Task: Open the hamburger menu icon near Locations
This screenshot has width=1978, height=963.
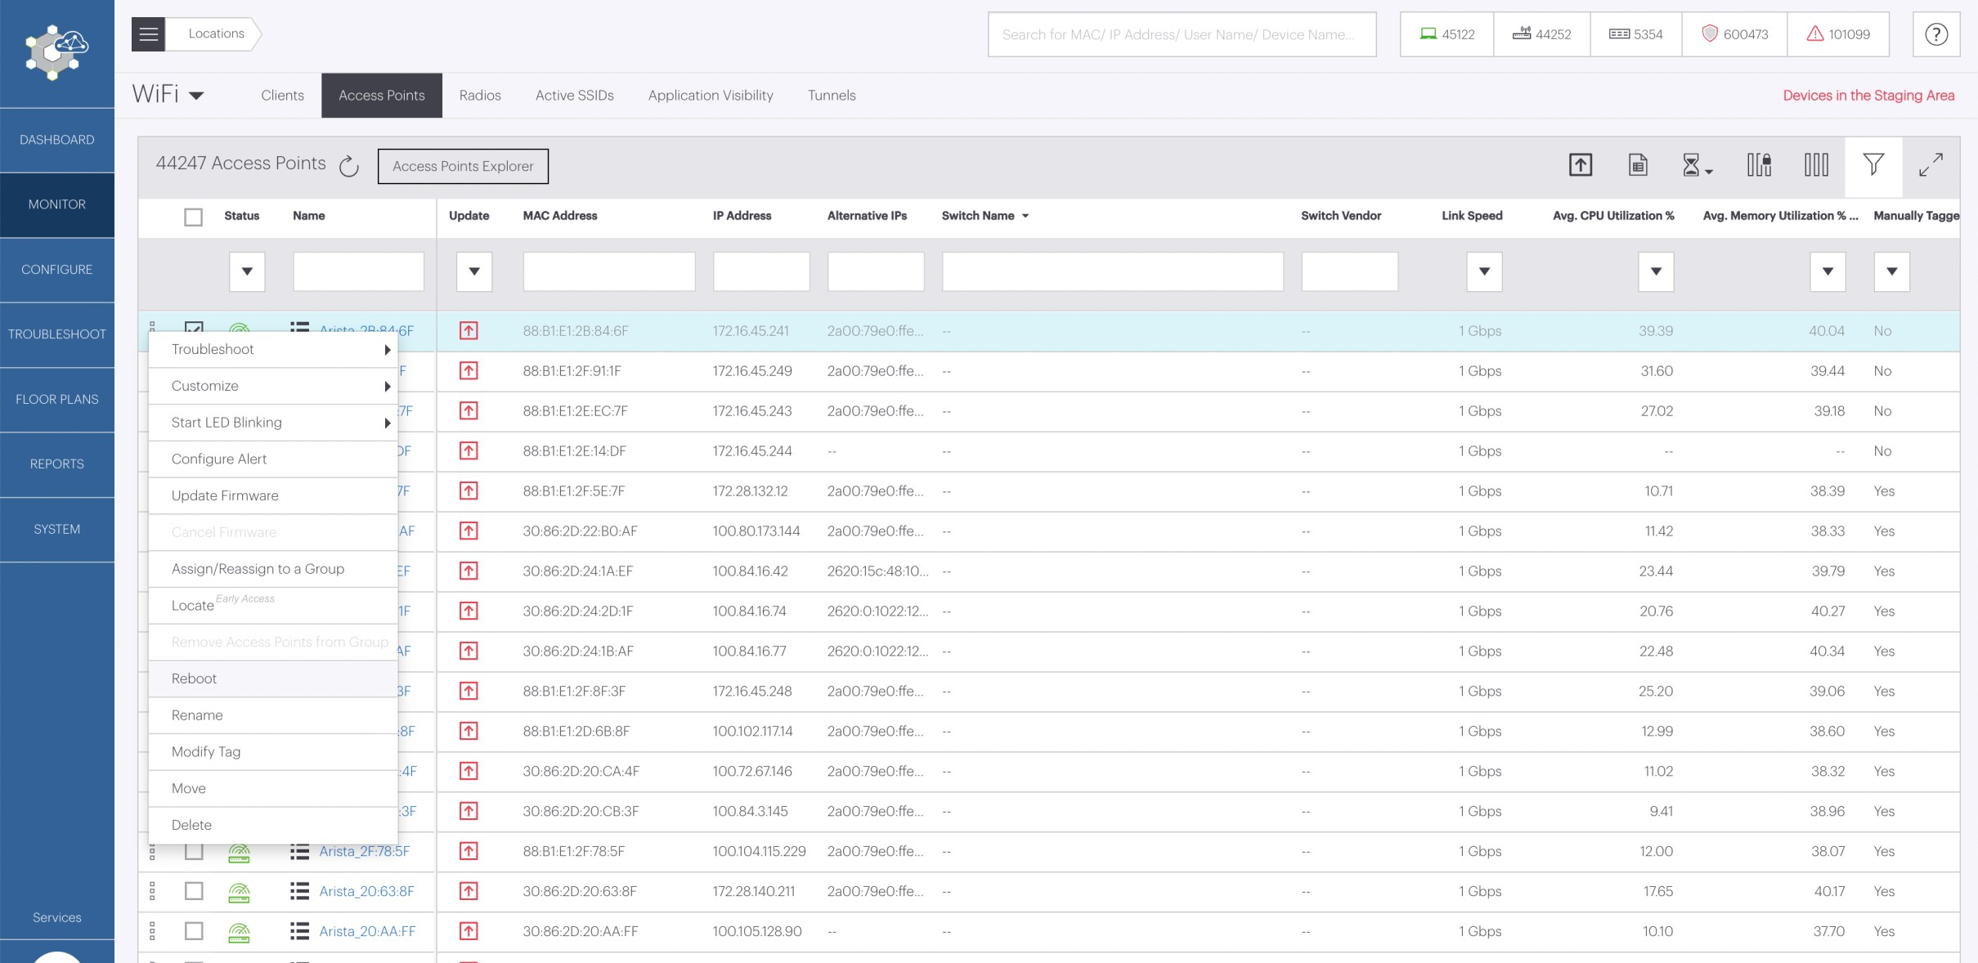Action: (149, 34)
